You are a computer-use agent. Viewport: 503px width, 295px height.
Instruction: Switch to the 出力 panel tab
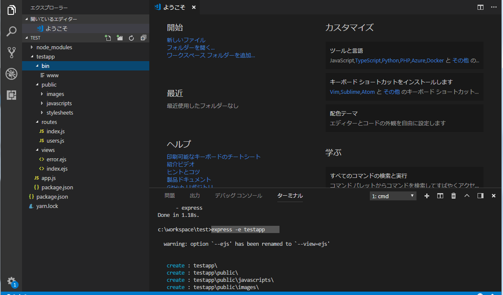click(195, 196)
